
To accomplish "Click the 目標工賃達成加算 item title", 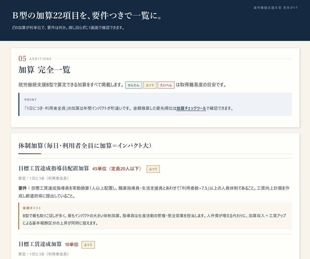I will point(40,244).
